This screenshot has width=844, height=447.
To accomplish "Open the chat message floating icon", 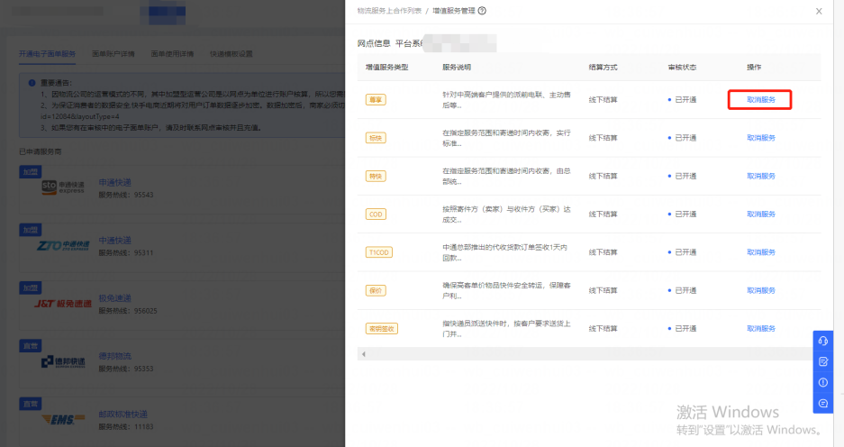I will pyautogui.click(x=823, y=403).
